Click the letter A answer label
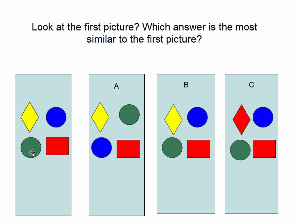 [x=116, y=86]
